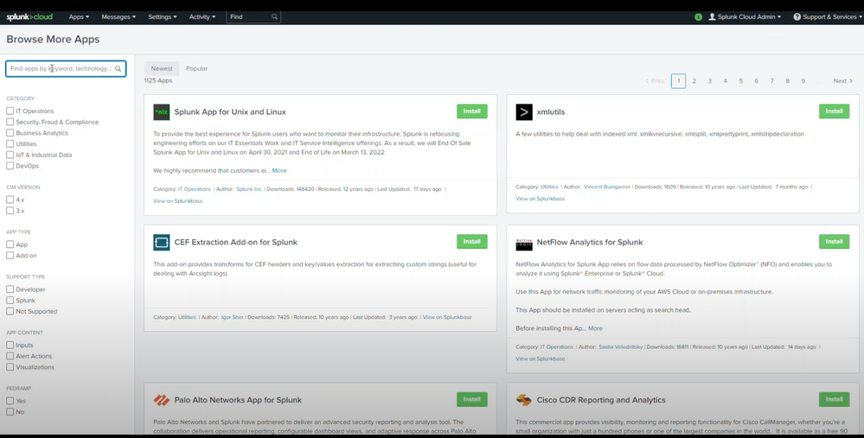Go to results page 5

(x=741, y=81)
